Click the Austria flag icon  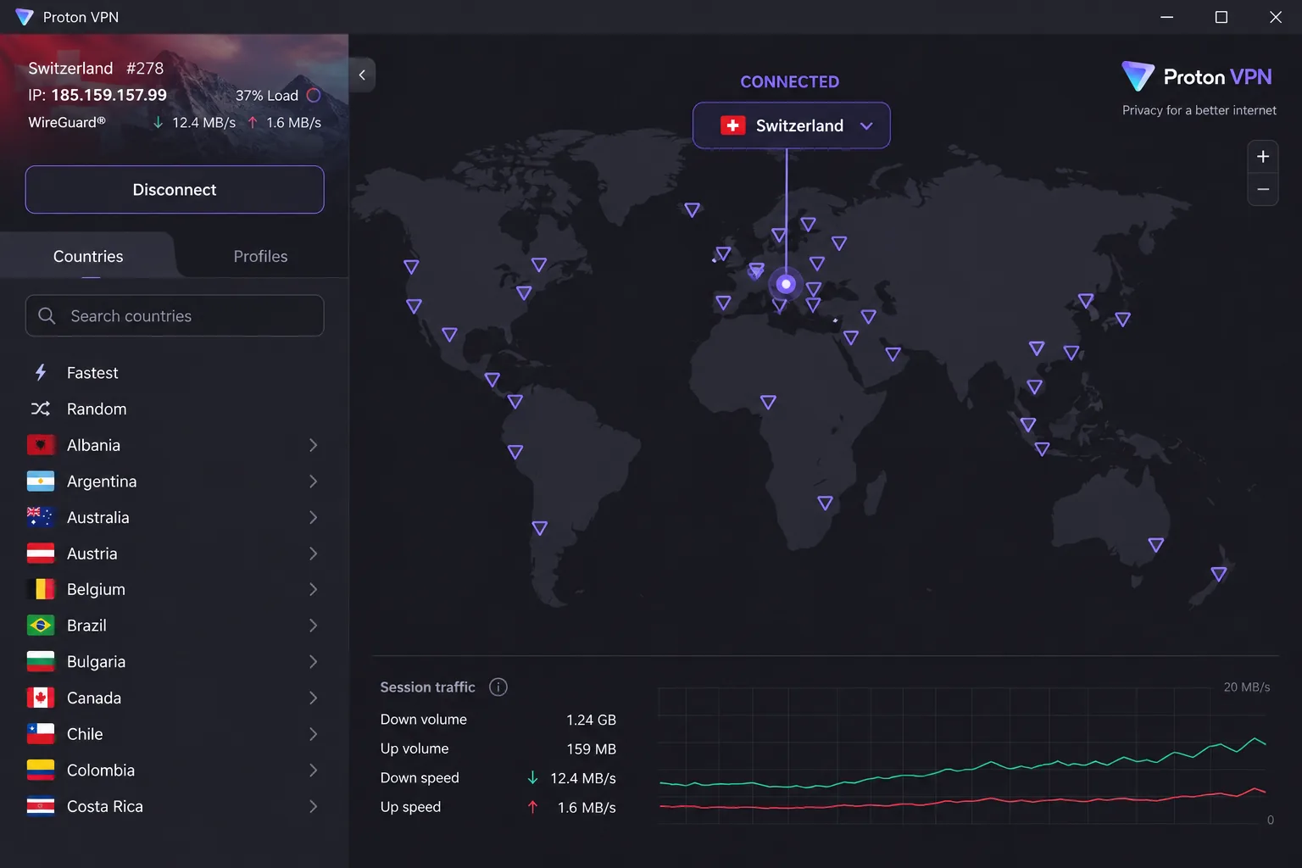(41, 554)
